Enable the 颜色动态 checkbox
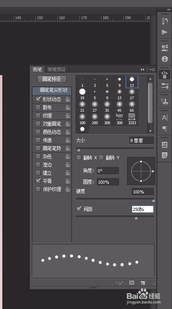Image resolution: width=172 pixels, height=309 pixels. click(x=38, y=132)
